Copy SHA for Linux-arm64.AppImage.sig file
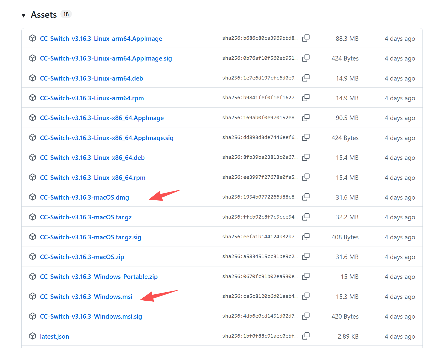Image resolution: width=440 pixels, height=348 pixels. pyautogui.click(x=306, y=58)
